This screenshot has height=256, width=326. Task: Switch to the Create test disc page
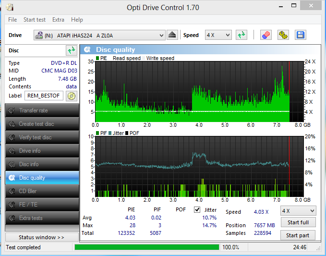point(42,124)
